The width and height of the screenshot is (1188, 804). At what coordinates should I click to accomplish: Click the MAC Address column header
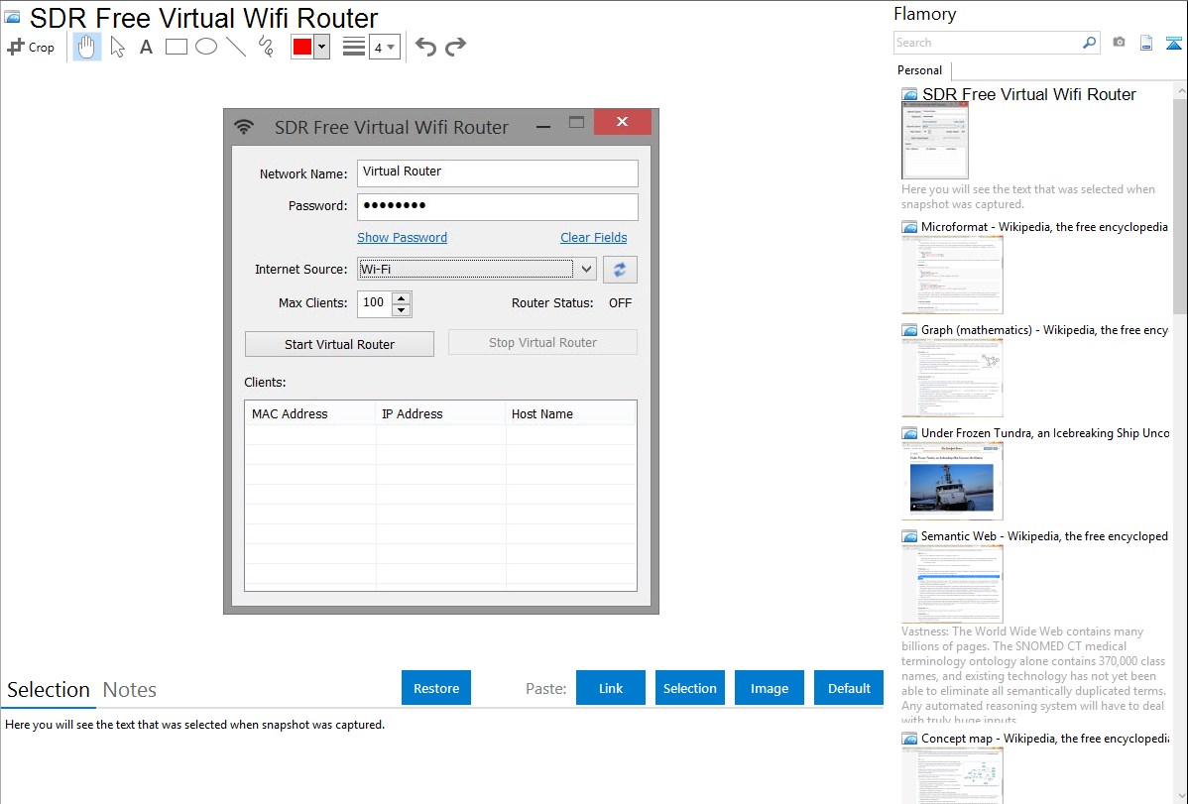click(x=309, y=413)
